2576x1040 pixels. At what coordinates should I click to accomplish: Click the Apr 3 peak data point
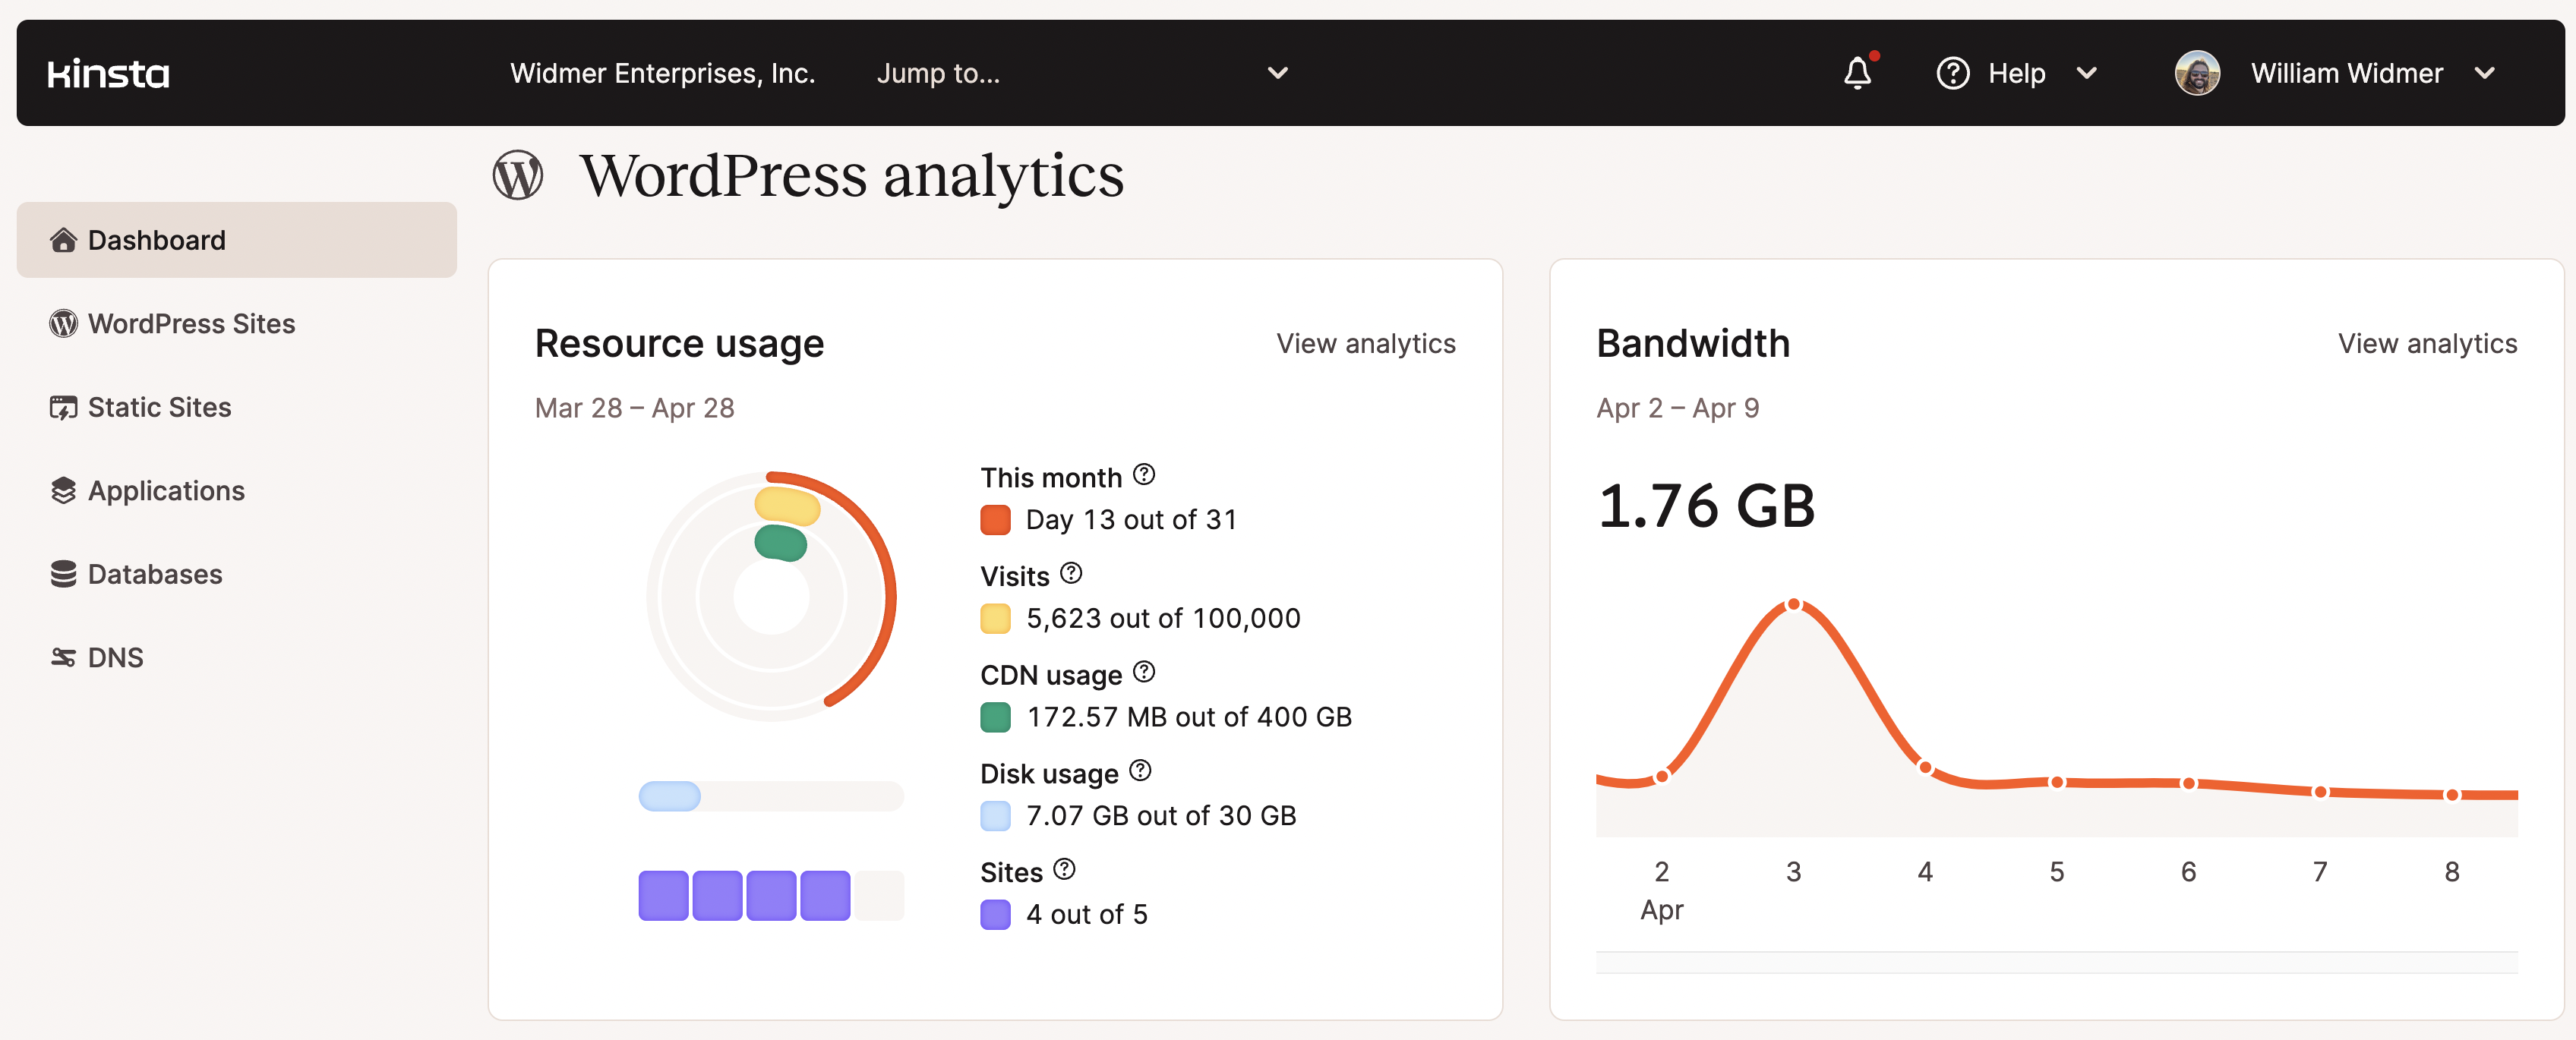[1793, 604]
